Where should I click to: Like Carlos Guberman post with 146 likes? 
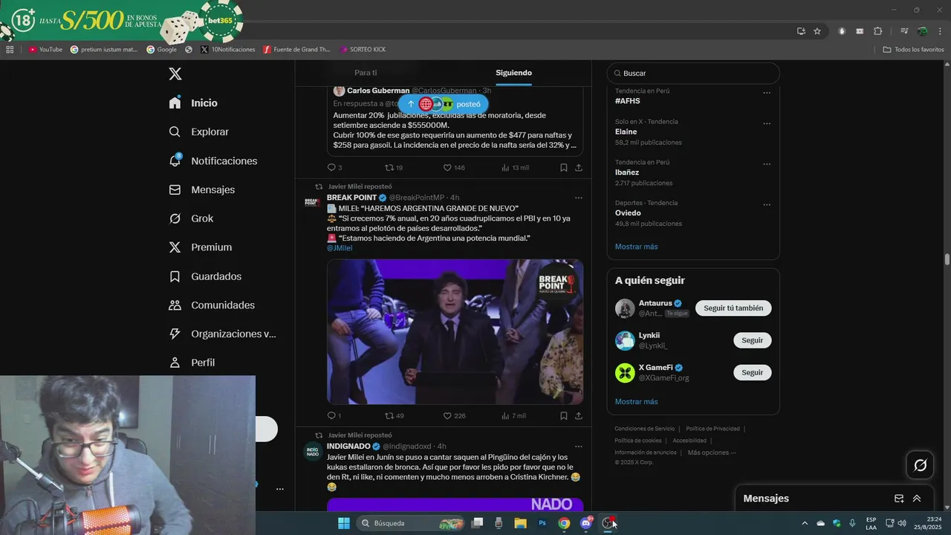(454, 168)
